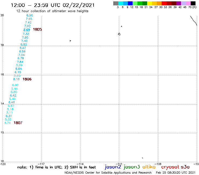The image size is (199, 175).
Task: Click the 5.87 wave height value
Action: click(x=11, y=106)
